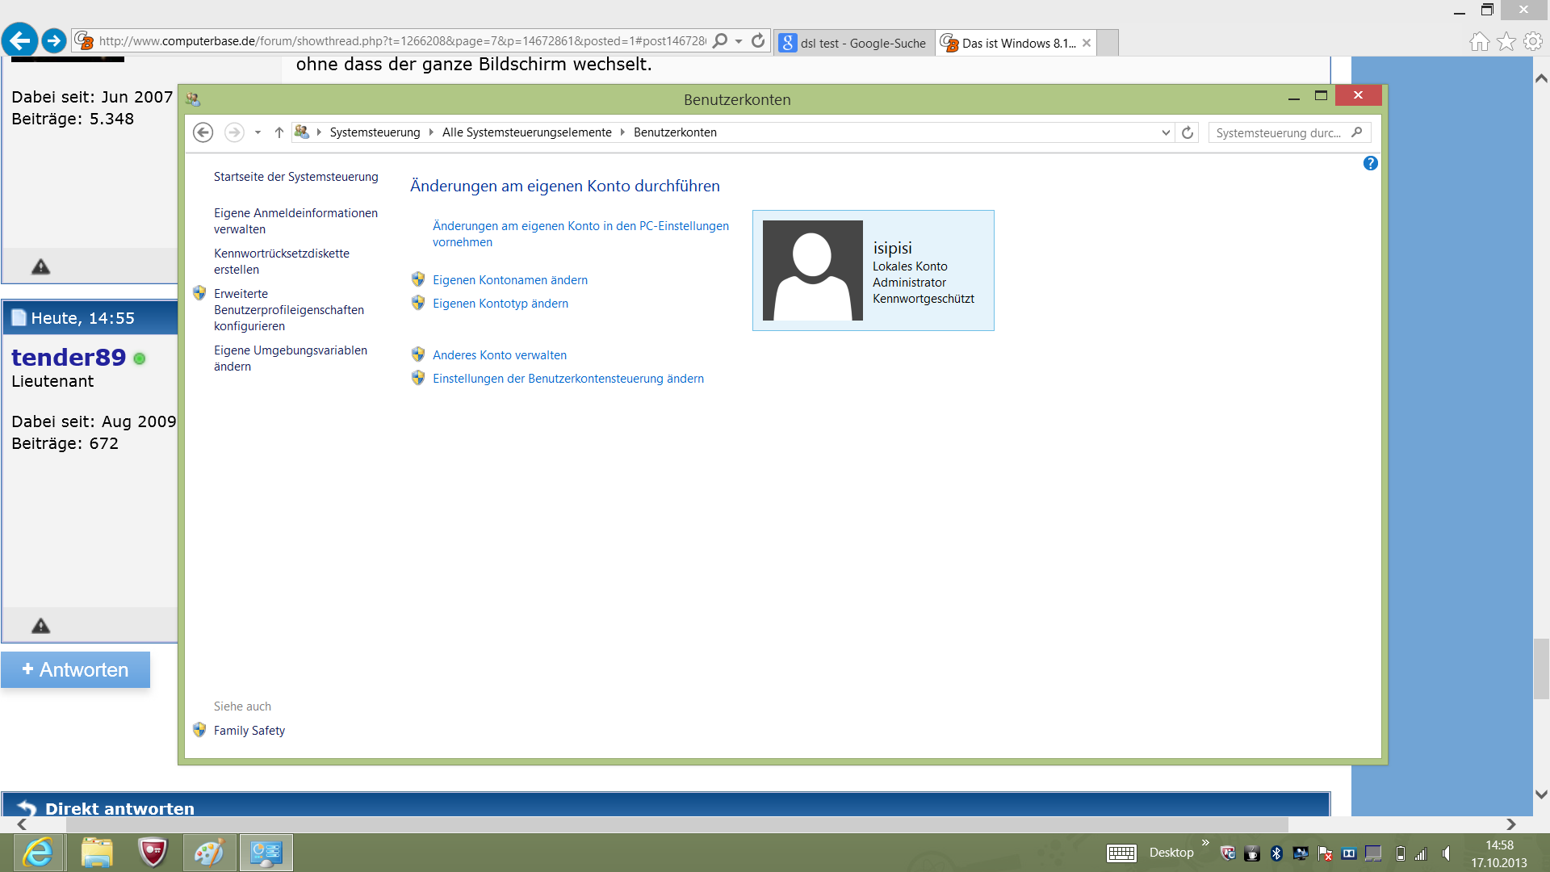The height and width of the screenshot is (872, 1550).
Task: Click the Antworten button
Action: [76, 669]
